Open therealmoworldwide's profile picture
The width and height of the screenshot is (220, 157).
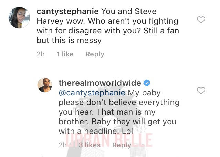tap(45, 85)
